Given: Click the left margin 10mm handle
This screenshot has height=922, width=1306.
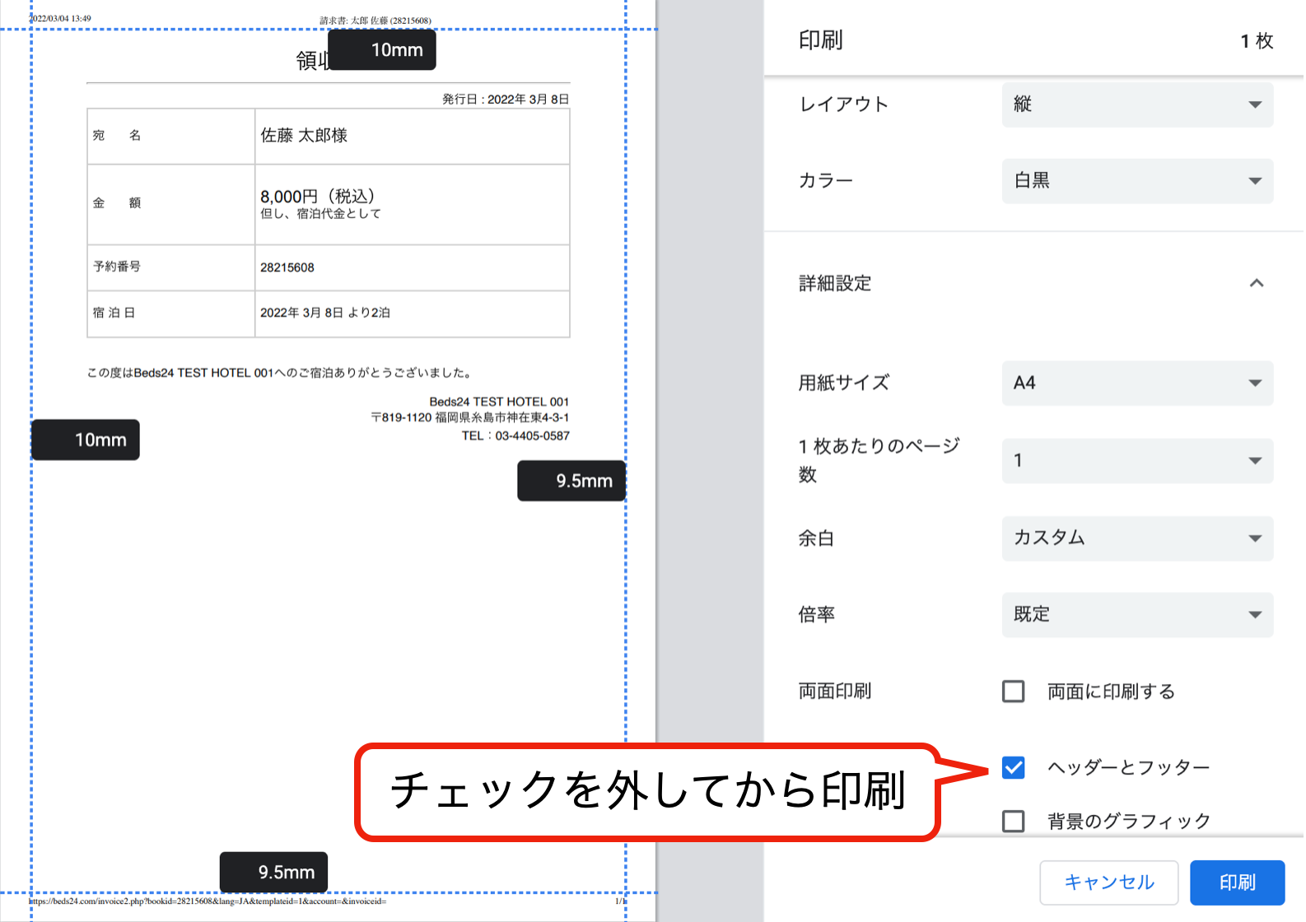Looking at the screenshot, I should (86, 440).
